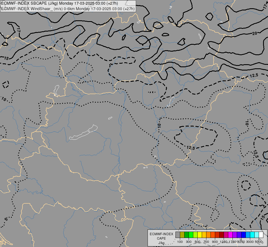Click the 2250 legend tick label
268x247 pixels.
[x=241, y=242]
